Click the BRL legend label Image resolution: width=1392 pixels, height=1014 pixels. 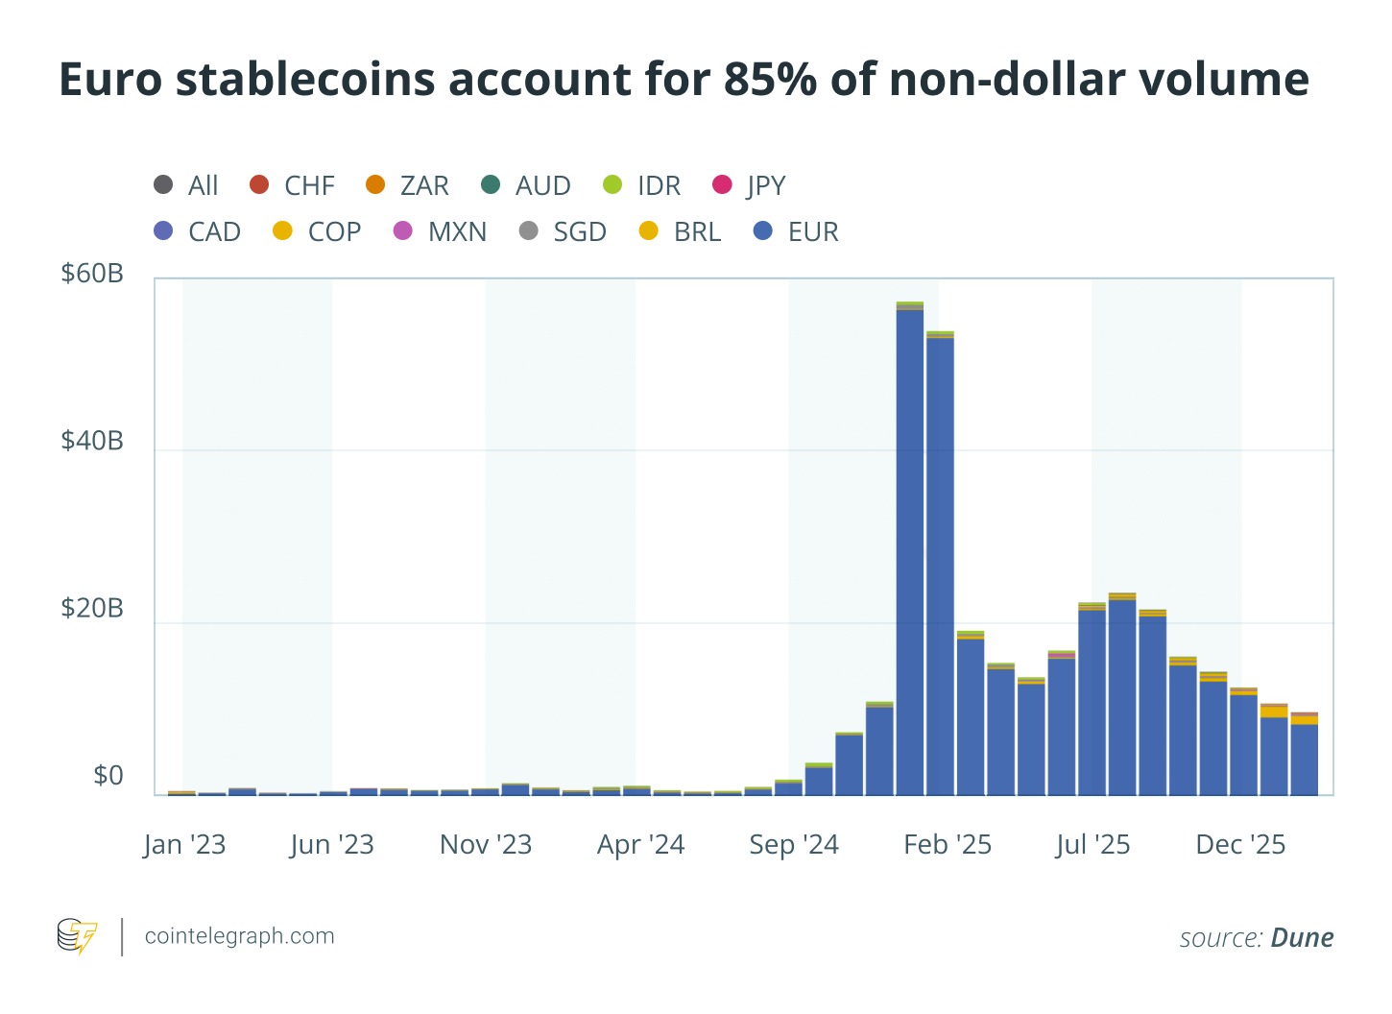click(697, 232)
